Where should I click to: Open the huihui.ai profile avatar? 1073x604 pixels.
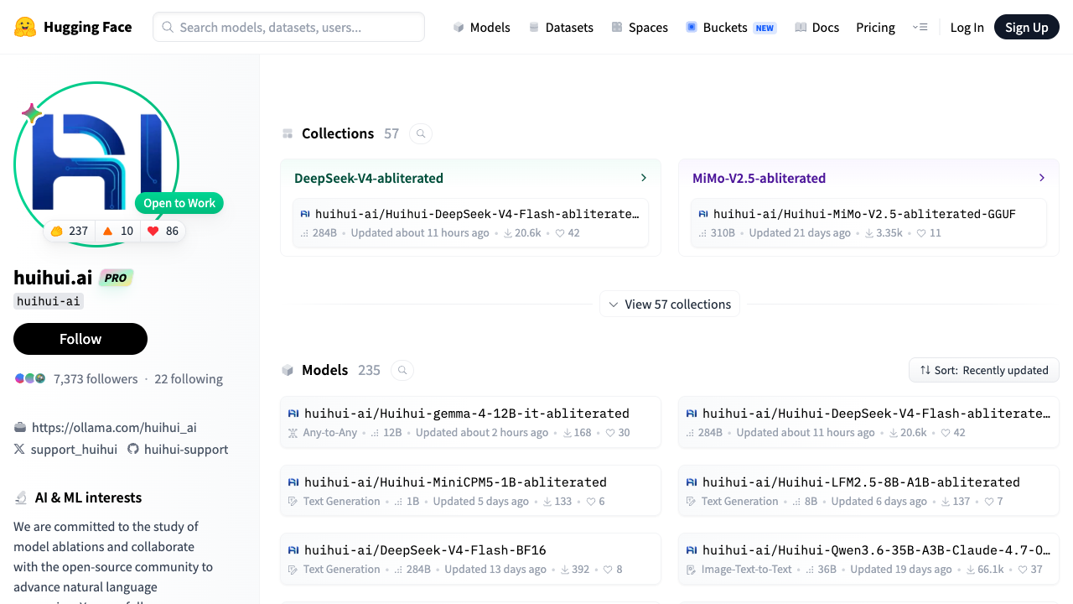tap(96, 164)
